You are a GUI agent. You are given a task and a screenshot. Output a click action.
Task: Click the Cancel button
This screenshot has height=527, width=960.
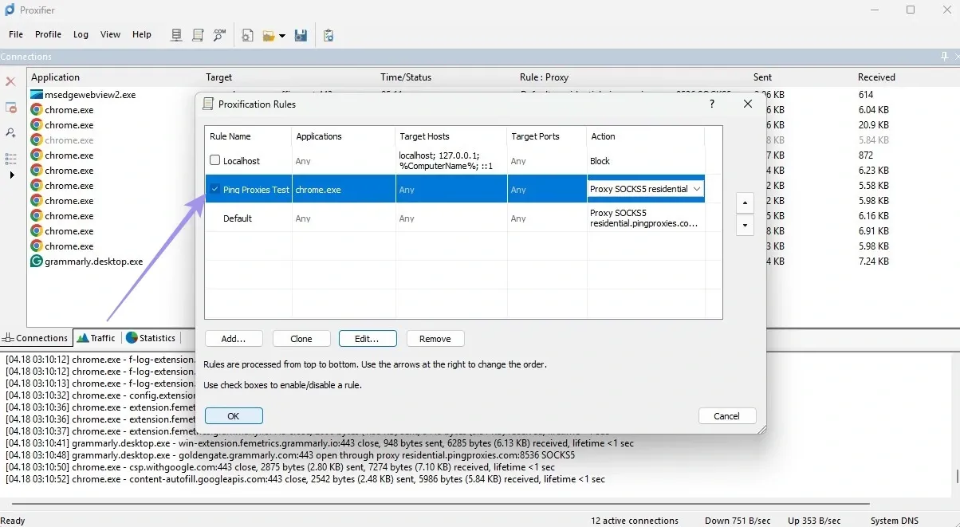pyautogui.click(x=727, y=416)
